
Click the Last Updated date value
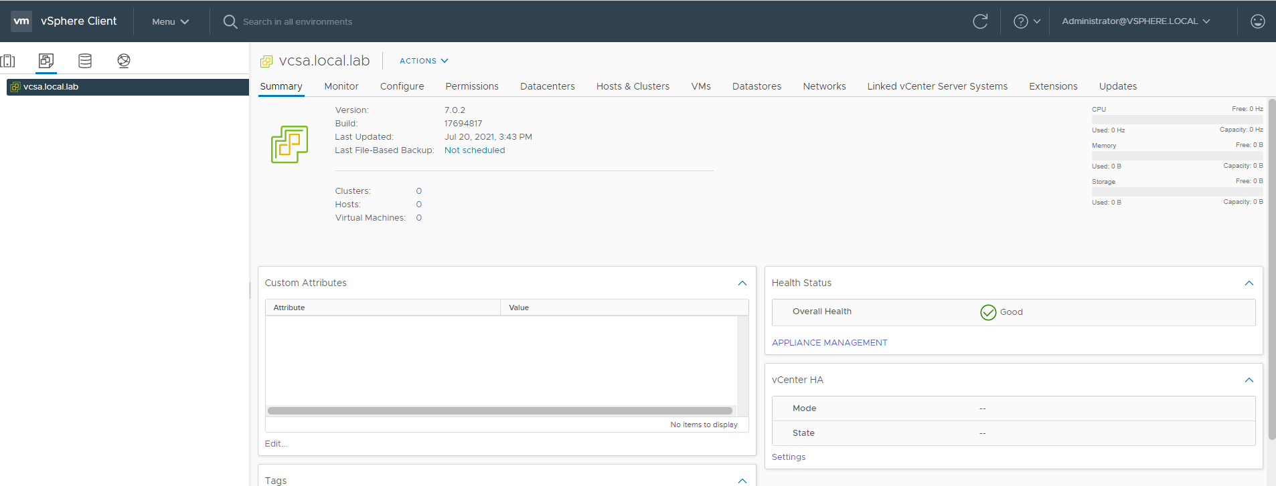coord(488,137)
